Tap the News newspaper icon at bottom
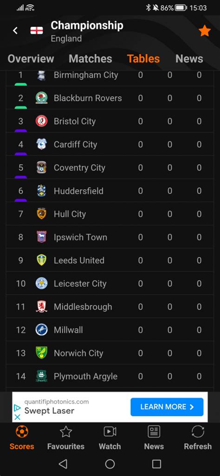Image resolution: width=220 pixels, height=476 pixels. [x=154, y=431]
